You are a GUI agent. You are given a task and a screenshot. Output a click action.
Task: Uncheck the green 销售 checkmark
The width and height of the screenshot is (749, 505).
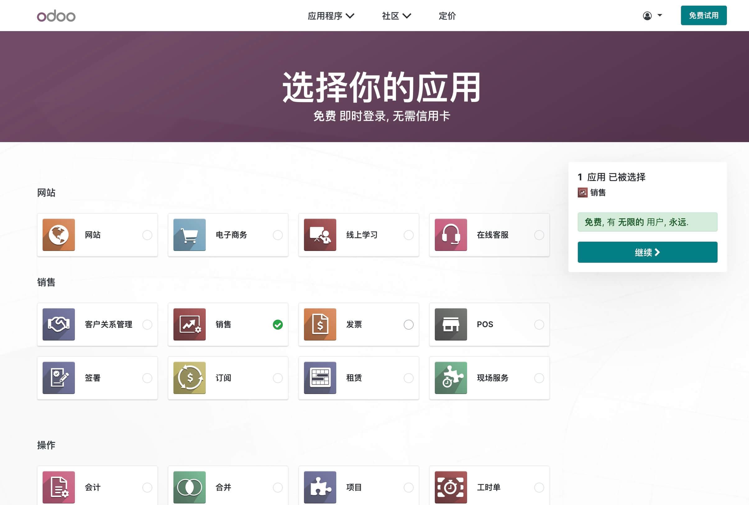click(278, 325)
